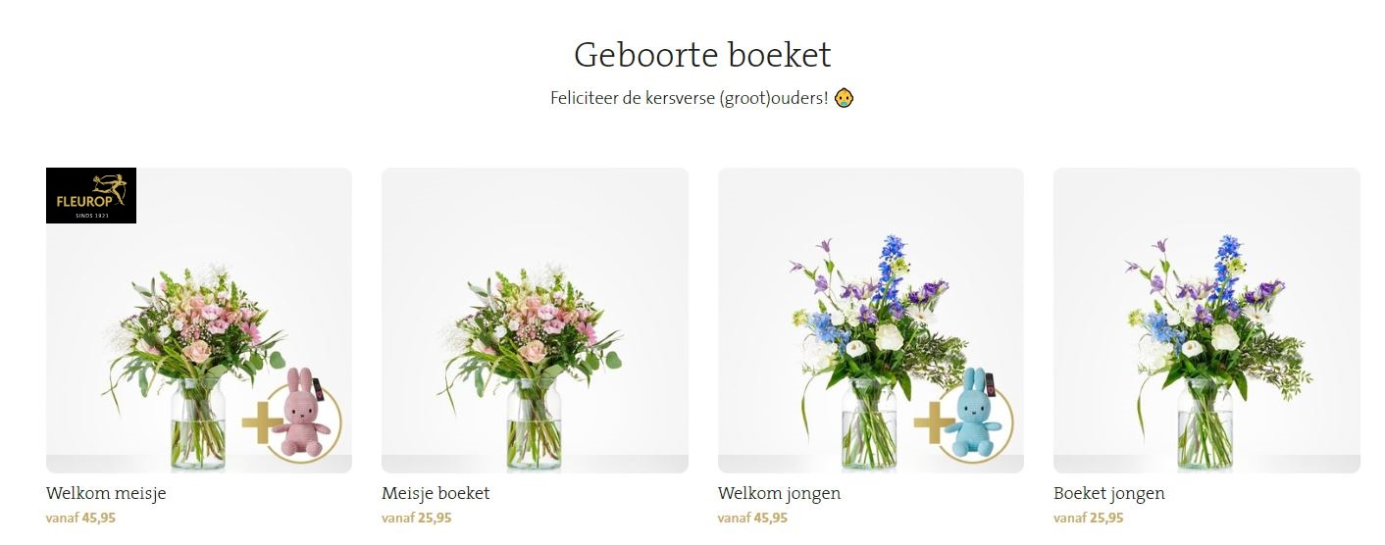Click the Fleurop logo badge
Viewport: 1385px width, 545px height.
click(91, 195)
